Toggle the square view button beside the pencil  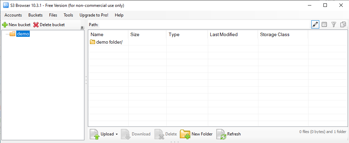(324, 24)
